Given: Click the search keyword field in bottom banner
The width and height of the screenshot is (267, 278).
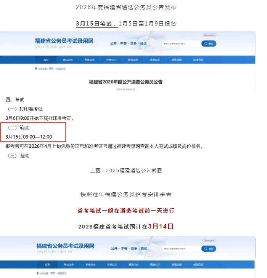Looking at the screenshot, I should pos(181,249).
